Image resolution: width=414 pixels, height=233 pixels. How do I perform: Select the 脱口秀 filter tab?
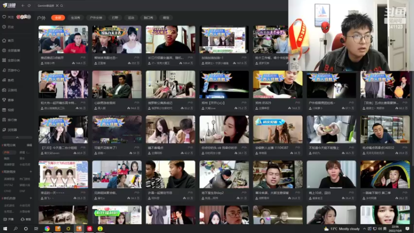149,18
